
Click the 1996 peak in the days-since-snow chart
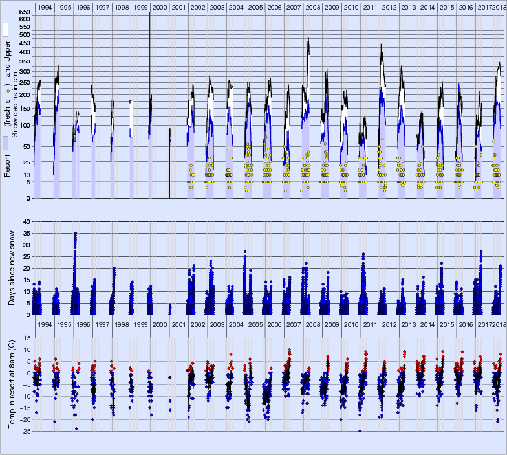76,233
